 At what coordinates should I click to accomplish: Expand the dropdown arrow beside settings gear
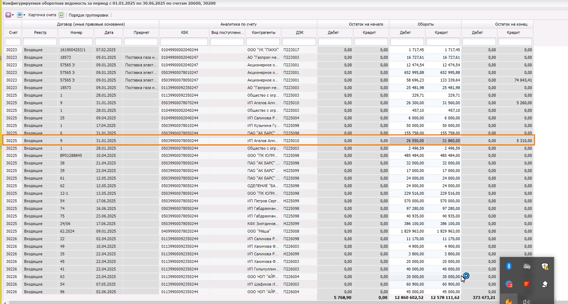tap(13, 15)
